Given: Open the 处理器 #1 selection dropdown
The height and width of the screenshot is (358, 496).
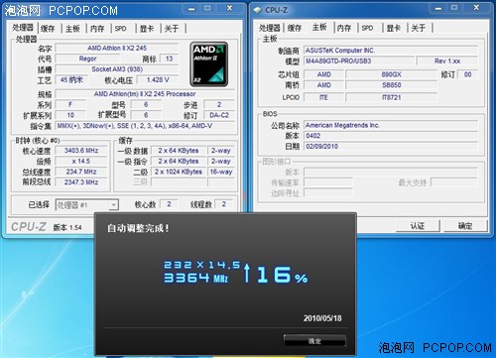Looking at the screenshot, I should tap(87, 205).
